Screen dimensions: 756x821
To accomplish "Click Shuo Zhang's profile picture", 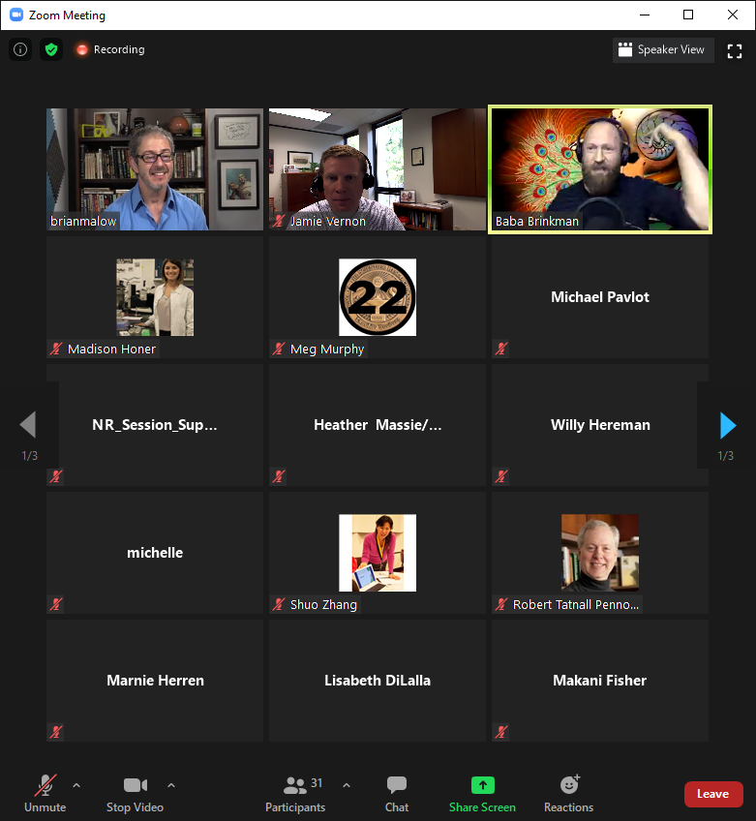I will (378, 553).
